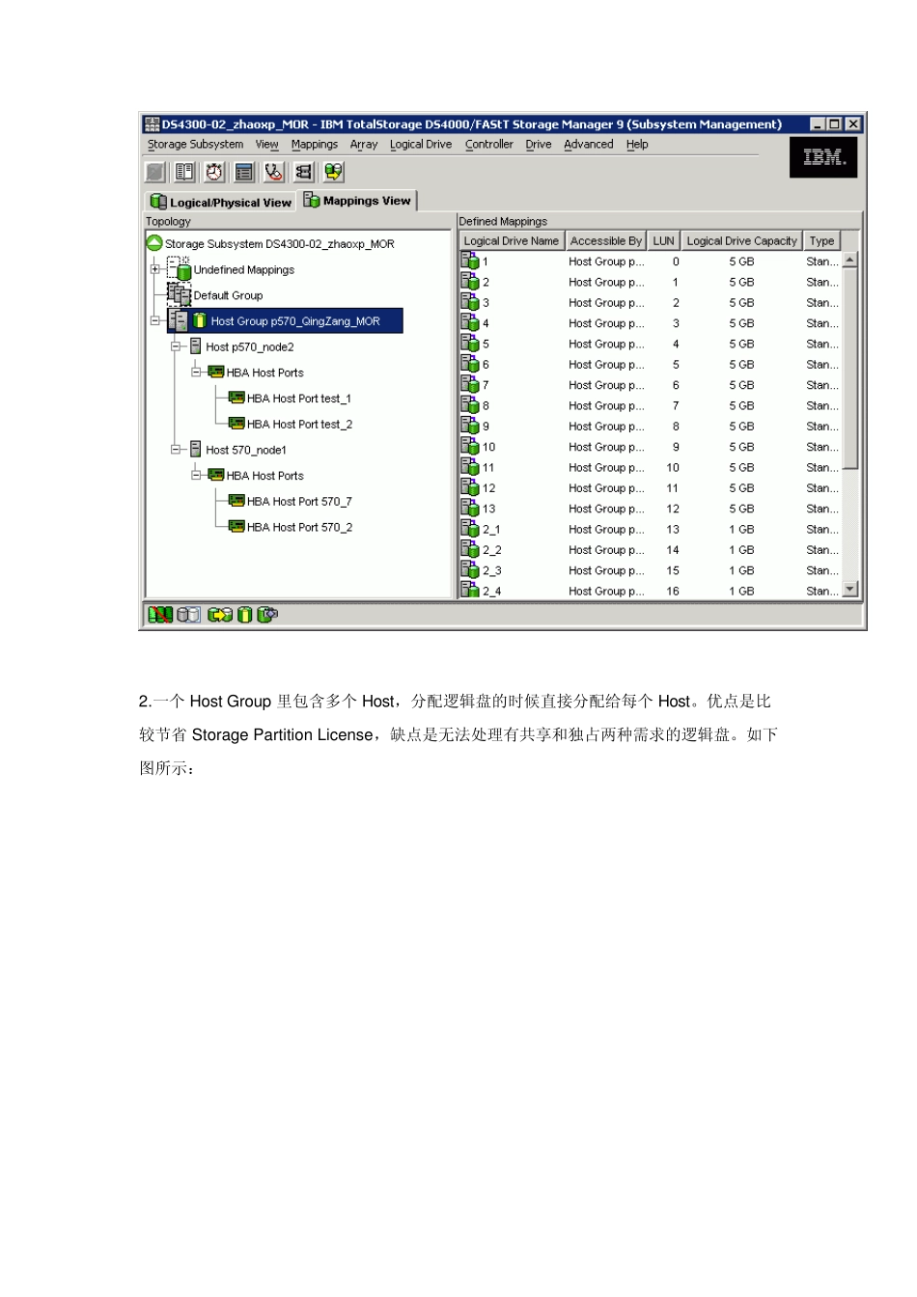Image resolution: width=917 pixels, height=1297 pixels.
Task: Click the arrow-and-cylinder status bar icon
Action: pos(220,615)
